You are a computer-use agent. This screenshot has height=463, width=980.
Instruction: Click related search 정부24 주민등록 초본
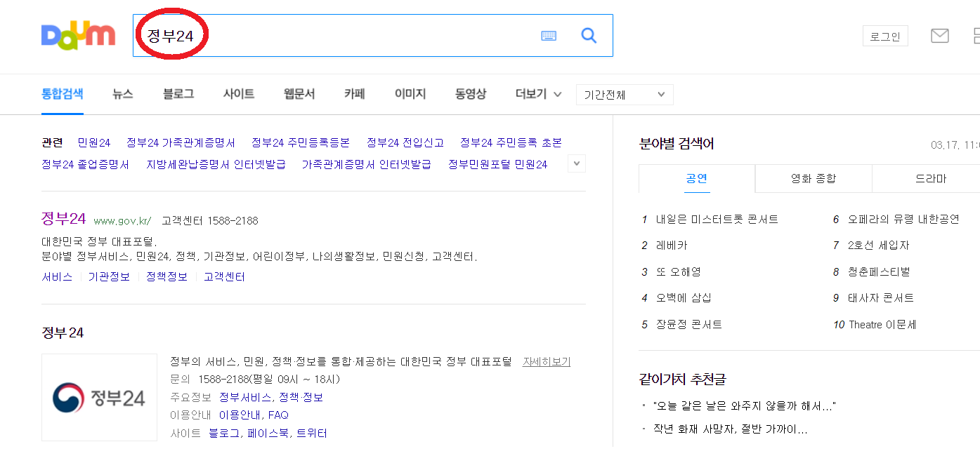pyautogui.click(x=511, y=142)
